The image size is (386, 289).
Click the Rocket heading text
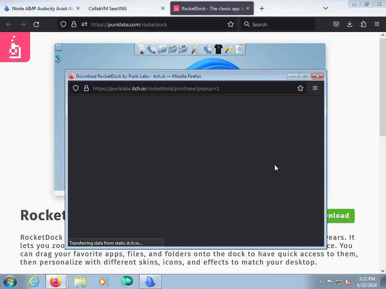tap(43, 215)
